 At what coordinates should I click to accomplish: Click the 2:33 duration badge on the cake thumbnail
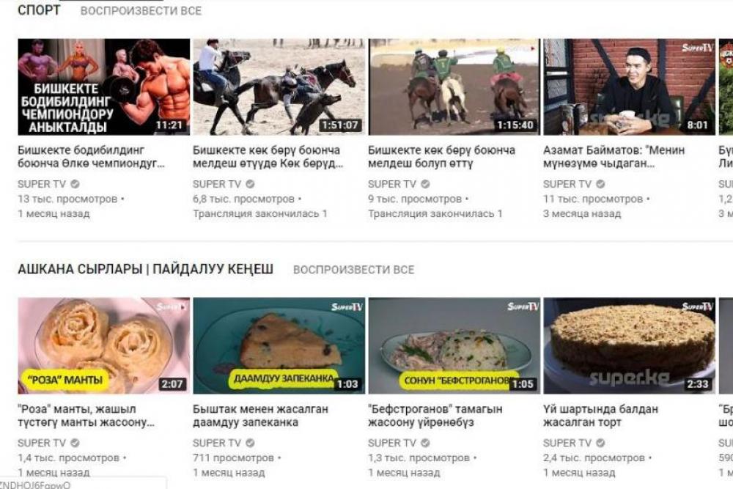(698, 384)
